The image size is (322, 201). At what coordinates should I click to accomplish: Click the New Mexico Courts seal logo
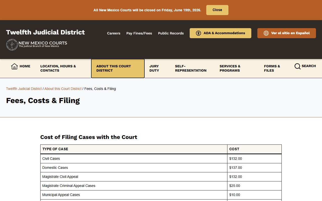(12, 45)
